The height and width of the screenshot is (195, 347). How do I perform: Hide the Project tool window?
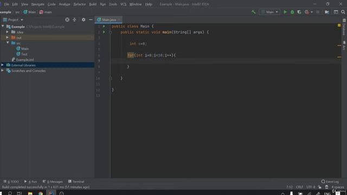pos(91,19)
